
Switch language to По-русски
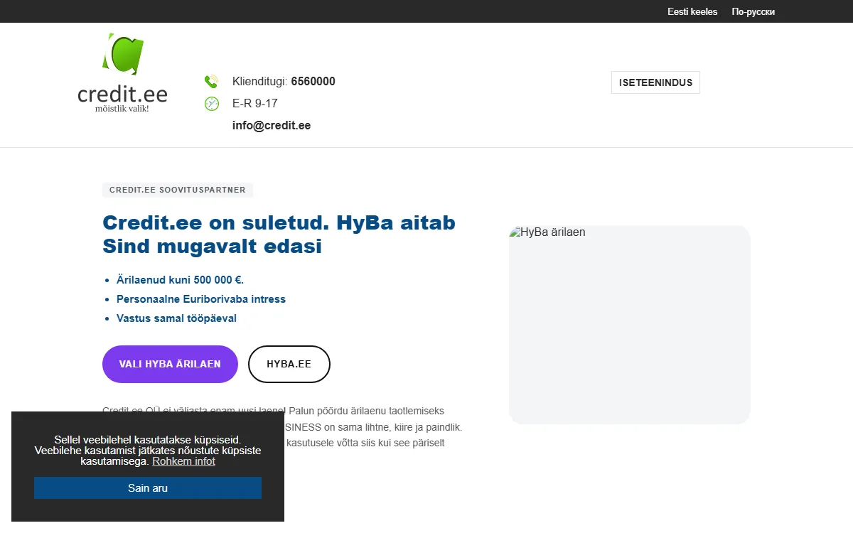(753, 12)
